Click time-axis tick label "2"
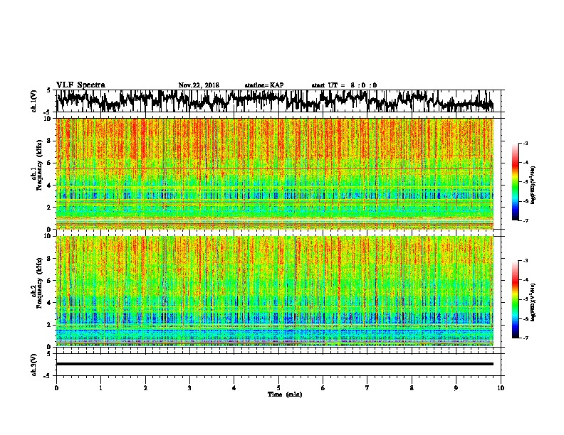564x435 pixels. (145, 388)
